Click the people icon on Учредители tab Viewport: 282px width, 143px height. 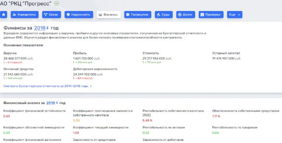14,15
